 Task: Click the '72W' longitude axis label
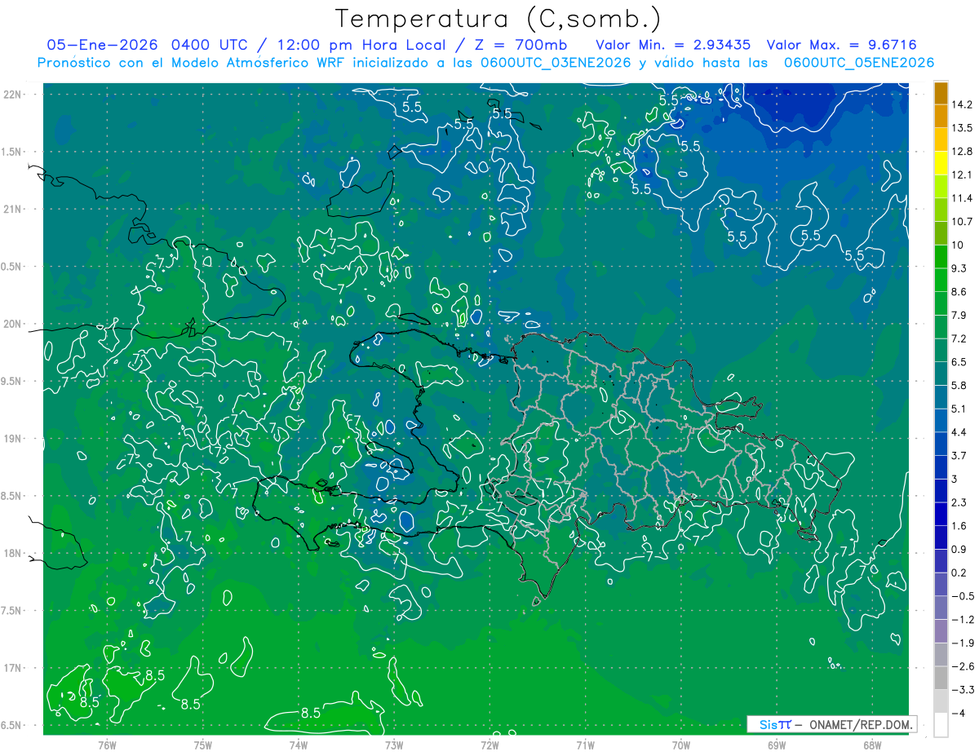489,745
